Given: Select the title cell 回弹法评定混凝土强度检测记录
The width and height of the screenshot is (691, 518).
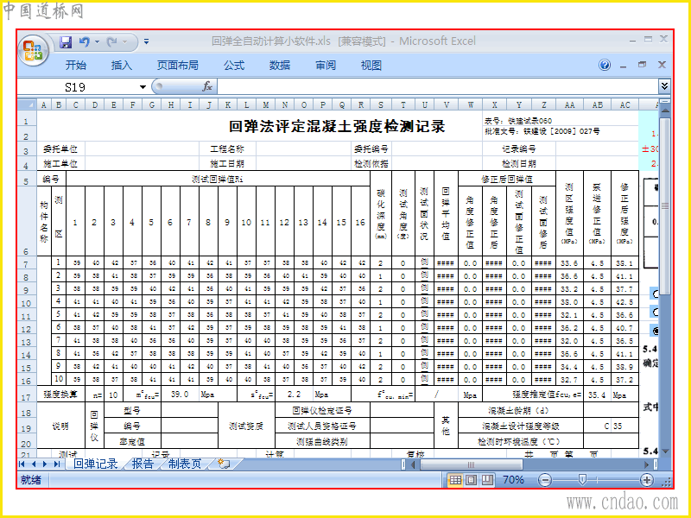Looking at the screenshot, I should [337, 126].
